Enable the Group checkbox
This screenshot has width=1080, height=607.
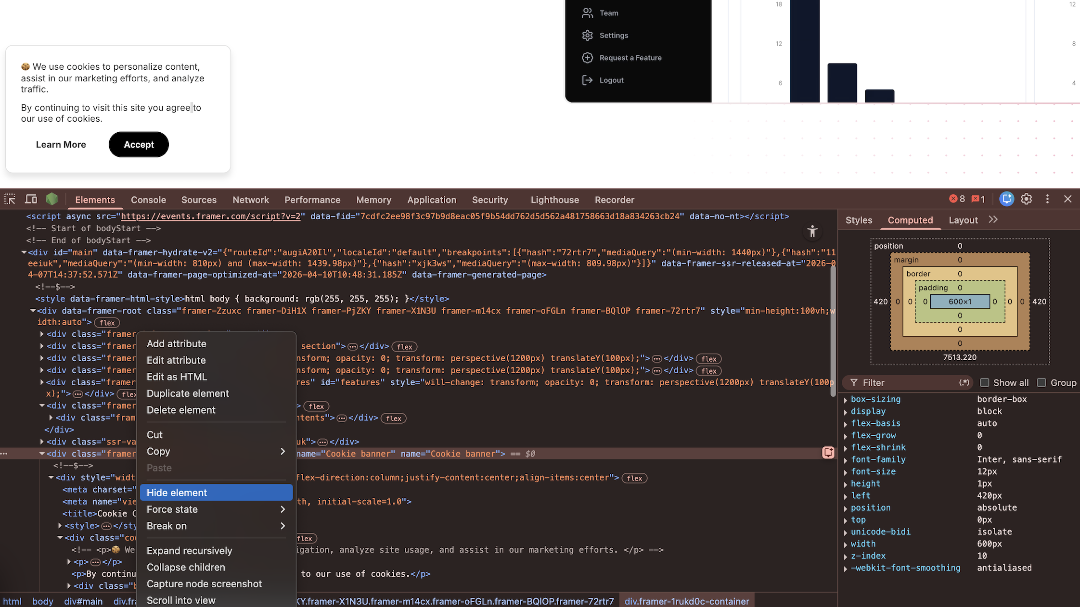coord(1041,382)
